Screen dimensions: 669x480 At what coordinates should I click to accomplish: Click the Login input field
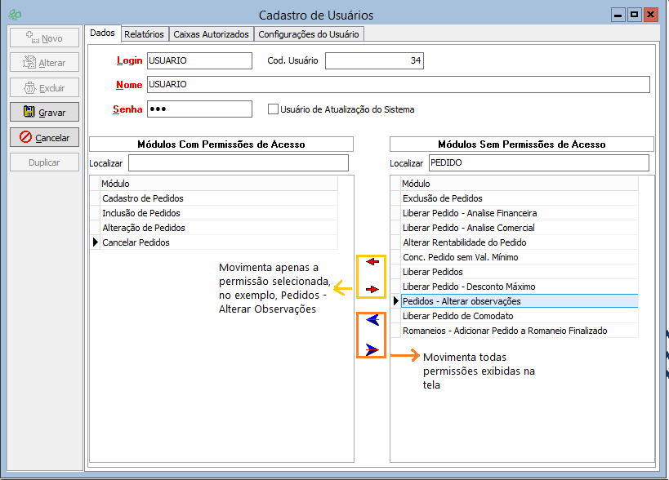point(198,60)
